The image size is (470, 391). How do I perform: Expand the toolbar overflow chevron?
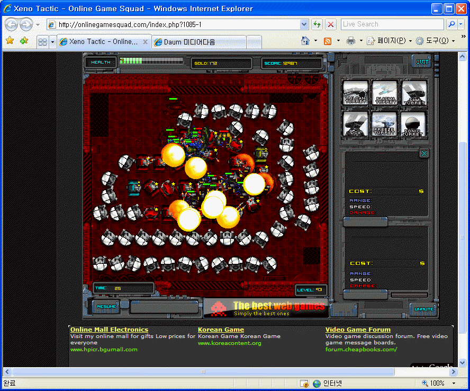point(464,37)
